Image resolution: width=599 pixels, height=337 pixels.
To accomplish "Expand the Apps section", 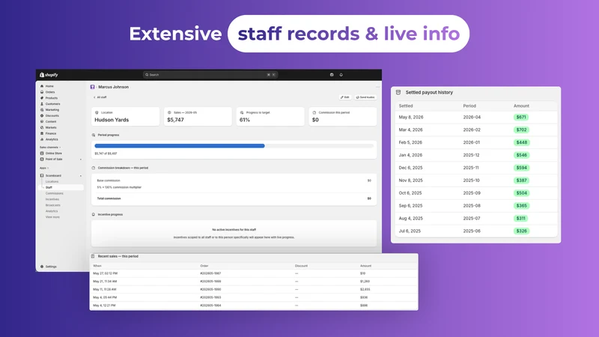I will 44,168.
